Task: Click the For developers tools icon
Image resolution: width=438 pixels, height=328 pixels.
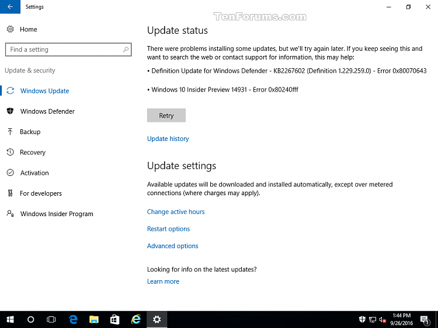Action: coord(11,193)
